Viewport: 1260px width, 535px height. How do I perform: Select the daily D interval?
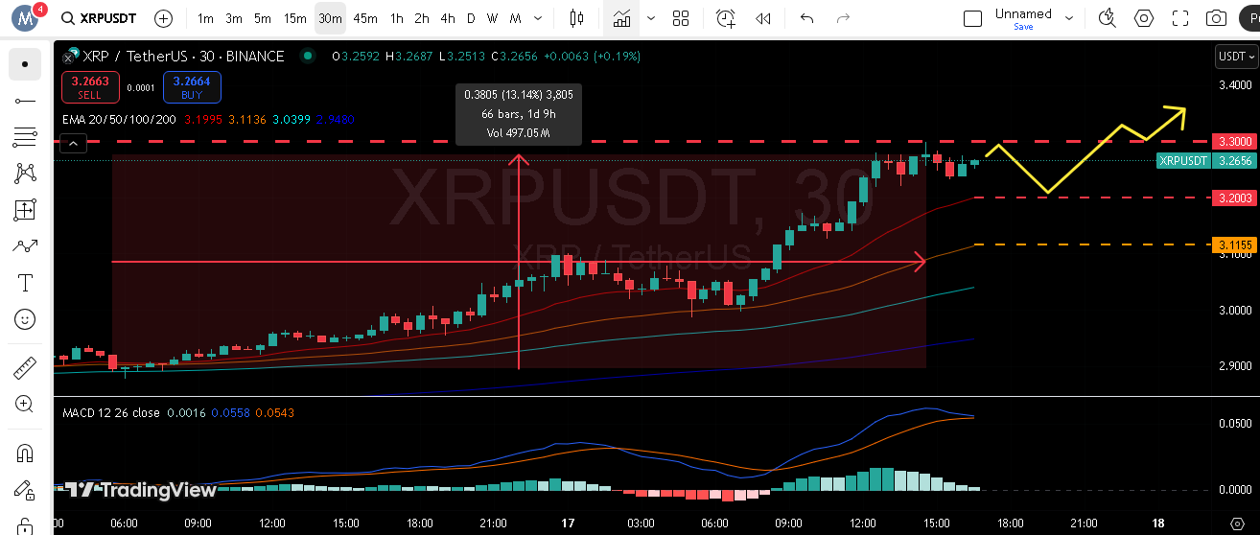click(470, 18)
